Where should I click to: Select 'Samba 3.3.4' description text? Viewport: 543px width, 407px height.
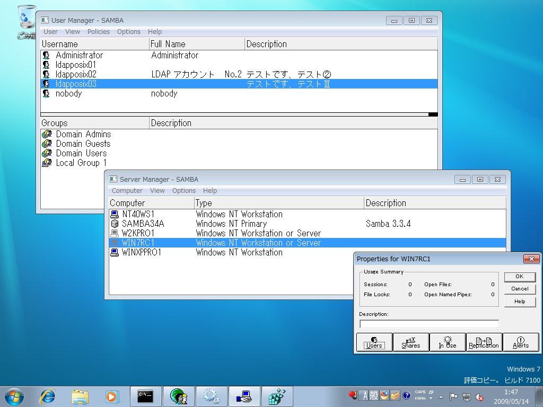(388, 224)
